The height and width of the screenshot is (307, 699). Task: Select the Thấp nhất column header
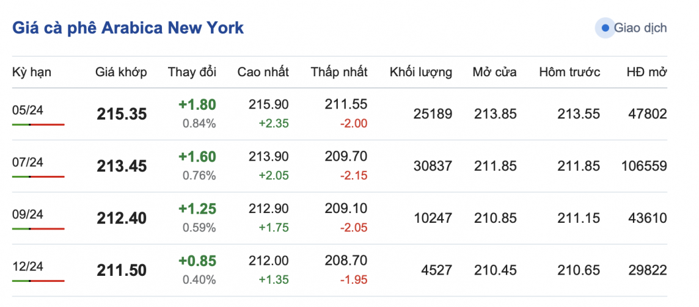pyautogui.click(x=339, y=72)
